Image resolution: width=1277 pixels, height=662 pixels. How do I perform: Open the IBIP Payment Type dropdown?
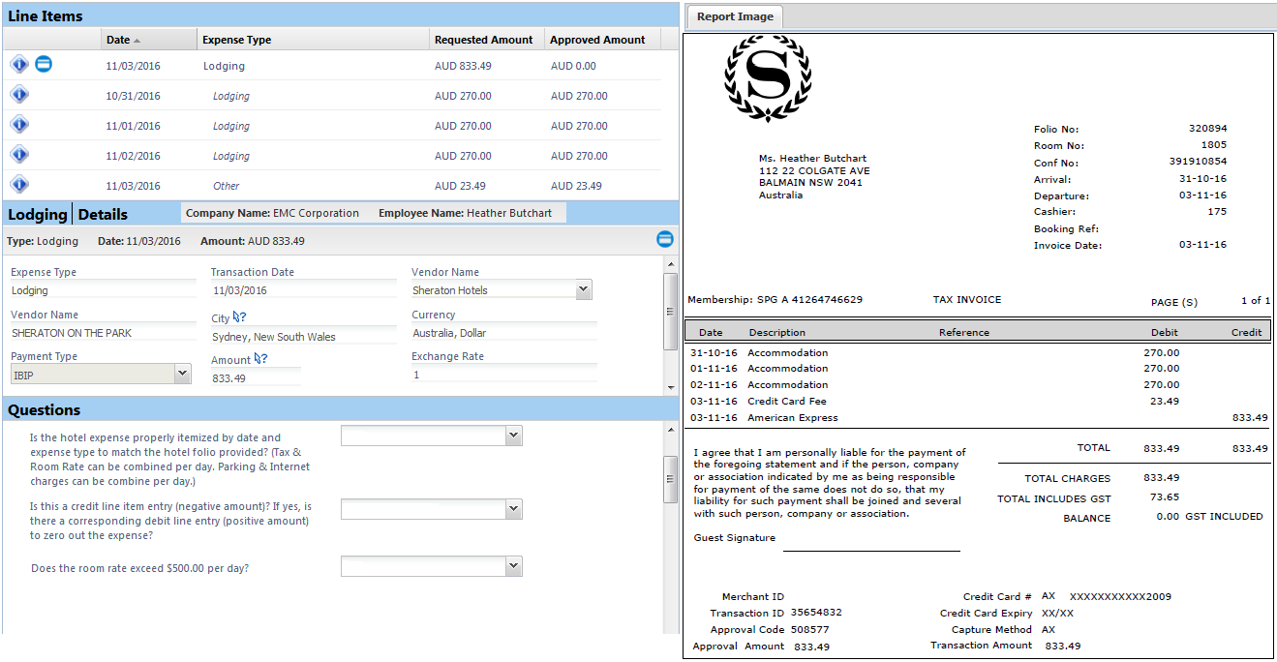click(x=182, y=374)
